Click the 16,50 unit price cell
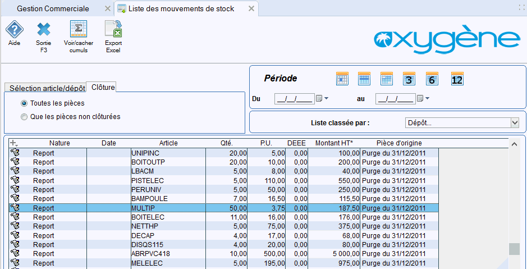 (267, 199)
